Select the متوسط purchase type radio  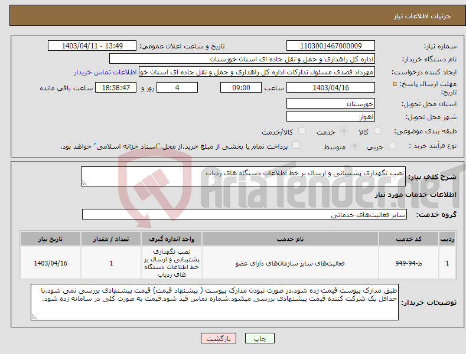tap(354, 146)
